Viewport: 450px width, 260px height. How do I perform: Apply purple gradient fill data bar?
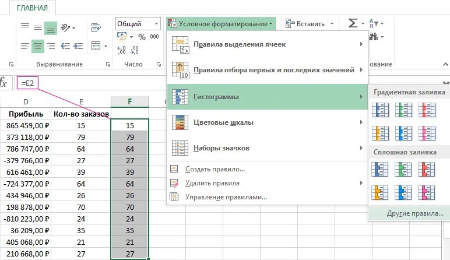click(427, 133)
